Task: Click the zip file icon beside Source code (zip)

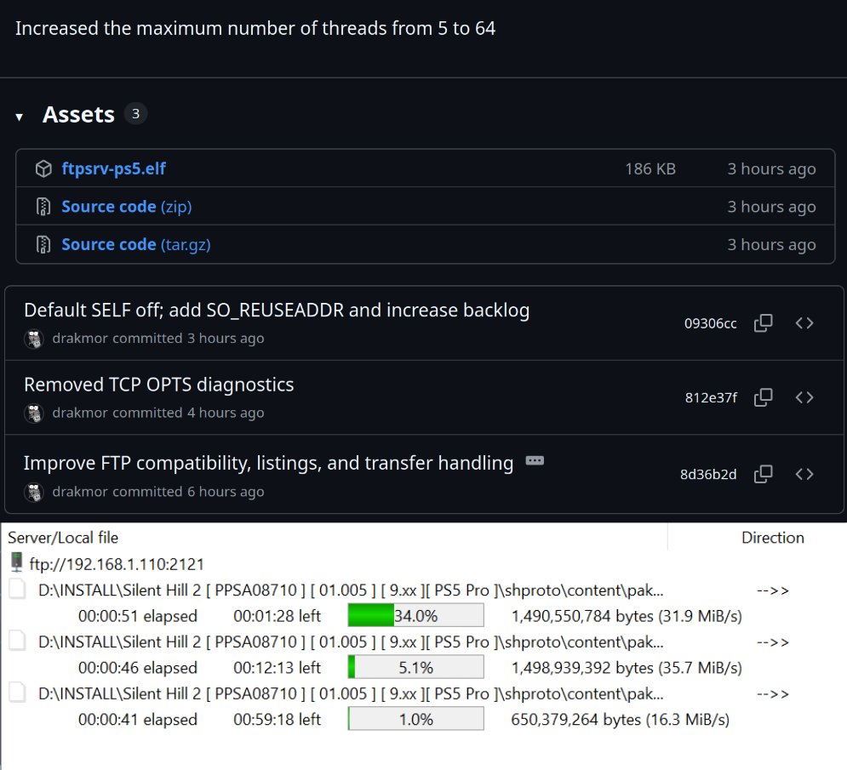Action: (43, 207)
